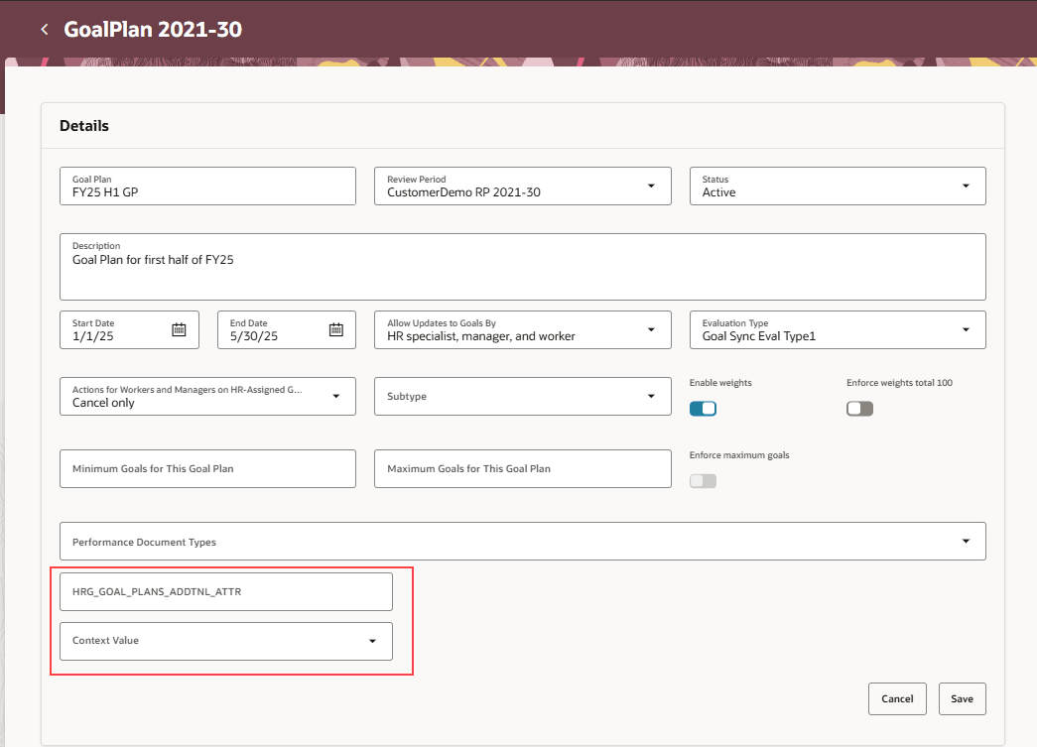This screenshot has width=1037, height=747.
Task: Open the End Date calendar picker
Action: [336, 329]
